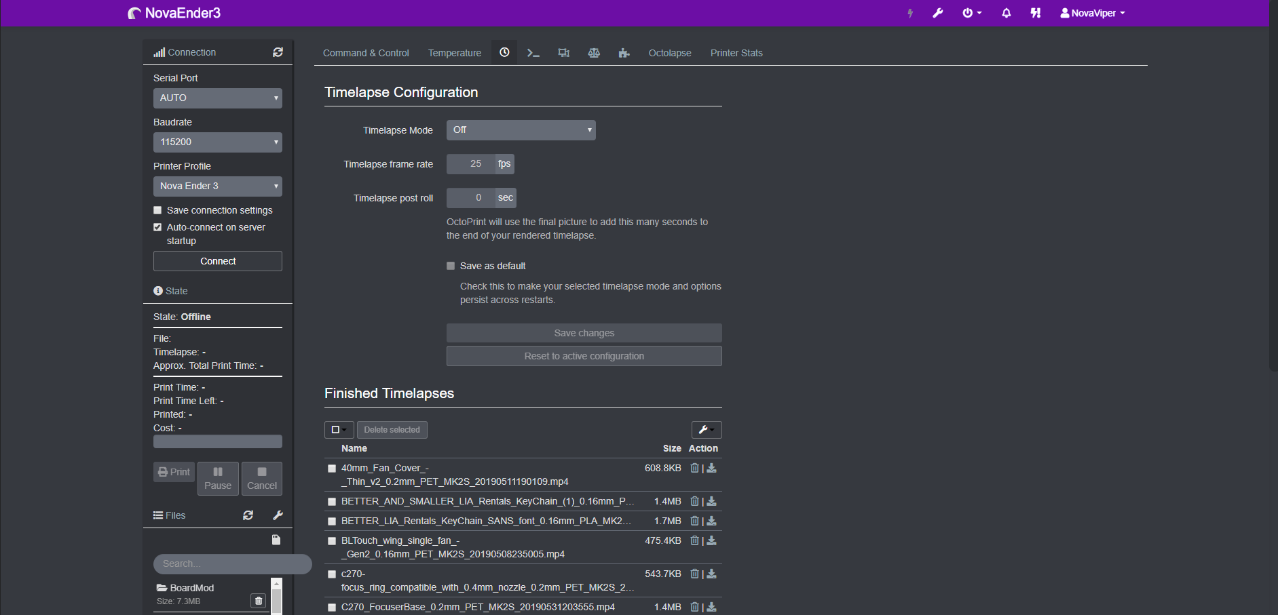Switch to the Octolapse tab
This screenshot has height=615, width=1278.
tap(669, 53)
